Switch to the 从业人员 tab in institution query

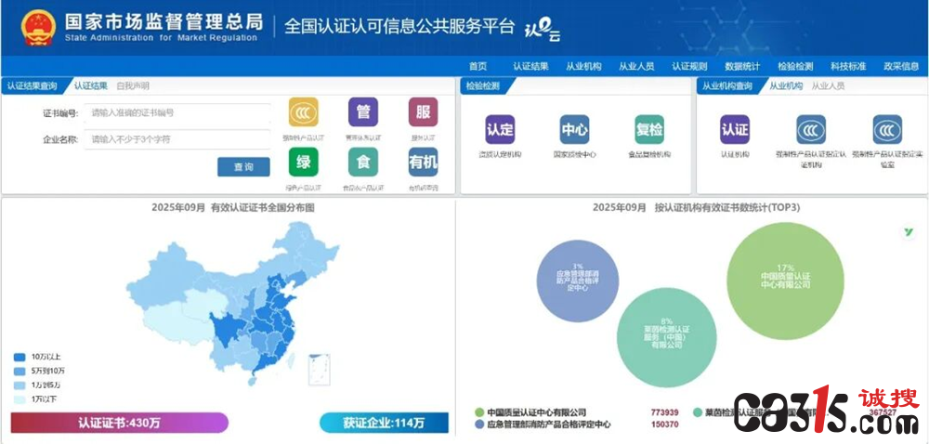[829, 85]
